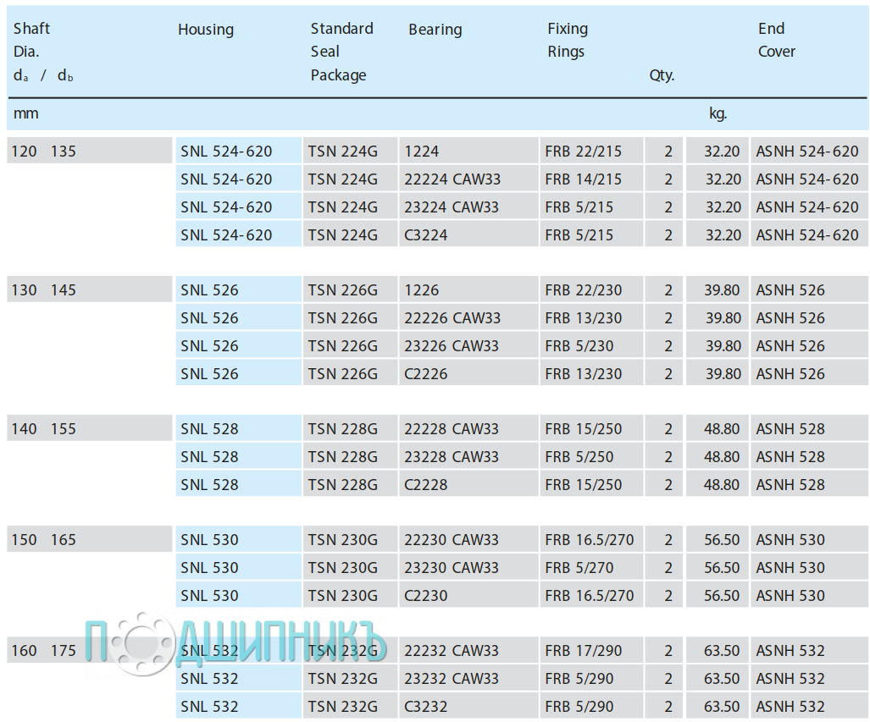Click shaft diameter row 160 175
Screen dimensions: 870x722
pyautogui.click(x=89, y=650)
